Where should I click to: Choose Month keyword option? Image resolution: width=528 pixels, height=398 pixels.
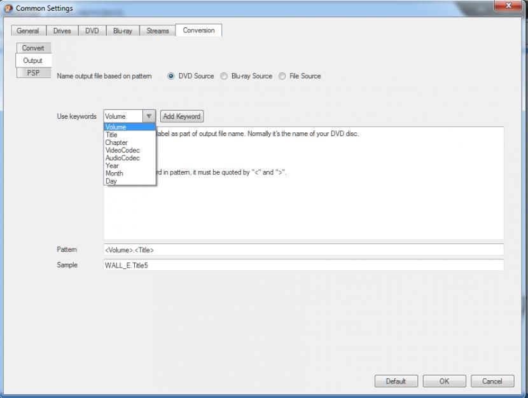[130, 174]
